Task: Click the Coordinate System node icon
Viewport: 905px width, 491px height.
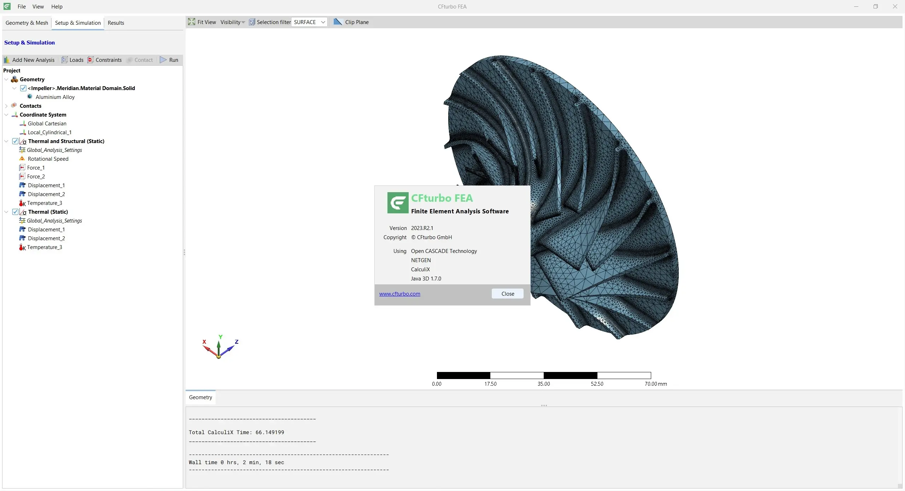Action: click(14, 114)
